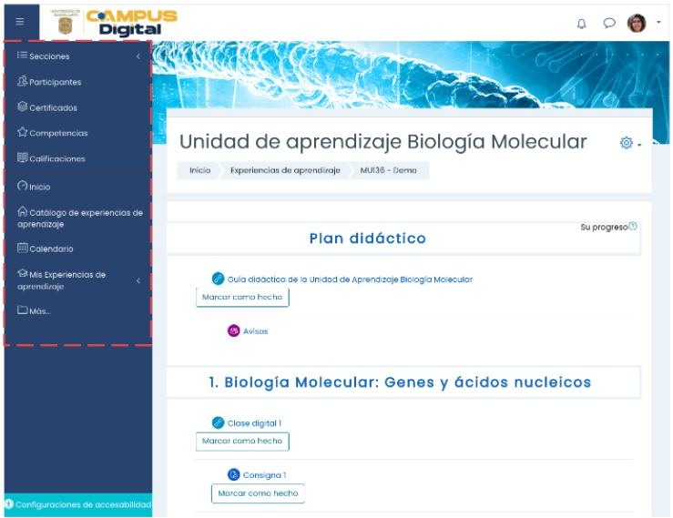This screenshot has width=673, height=518.
Task: Click the Inicio dashboard gauge icon
Action: click(x=23, y=186)
